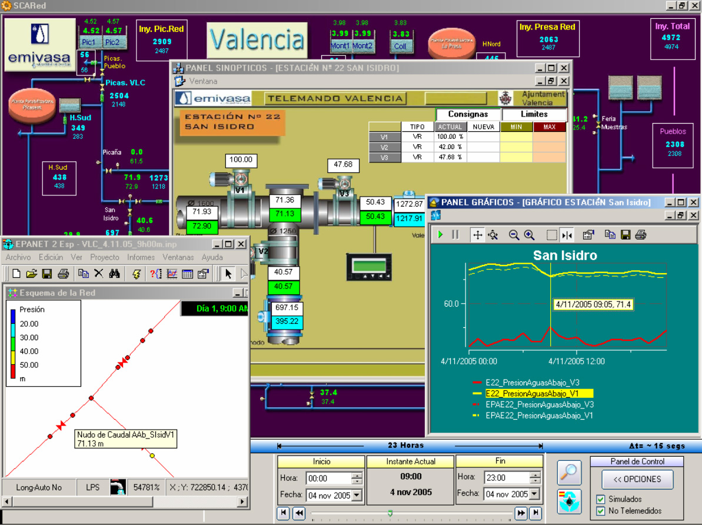Screen dimensions: 702x525
Task: Click the Fin Hora input field
Action: tap(507, 477)
